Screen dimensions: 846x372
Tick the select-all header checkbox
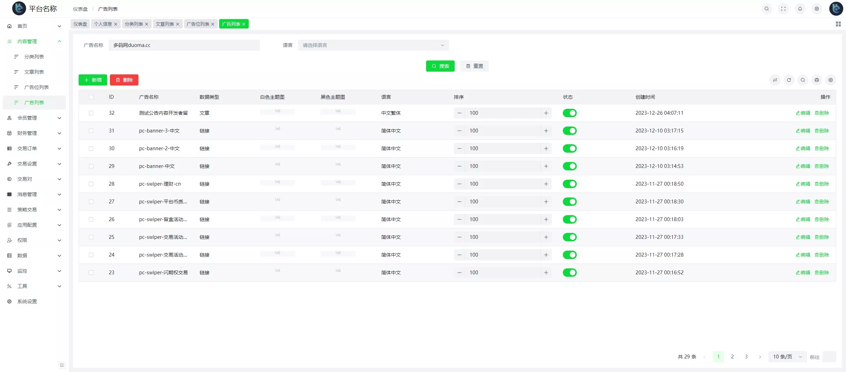(91, 97)
